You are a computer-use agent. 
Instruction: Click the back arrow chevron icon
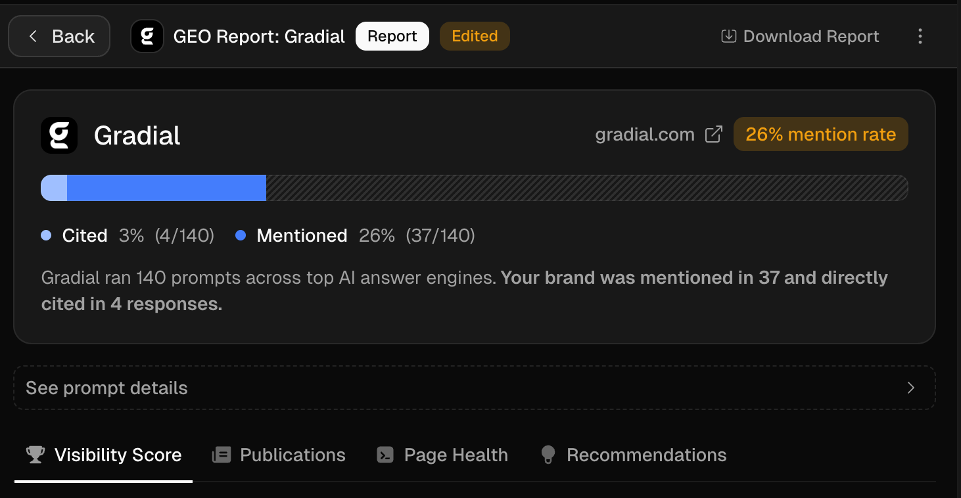(x=33, y=36)
